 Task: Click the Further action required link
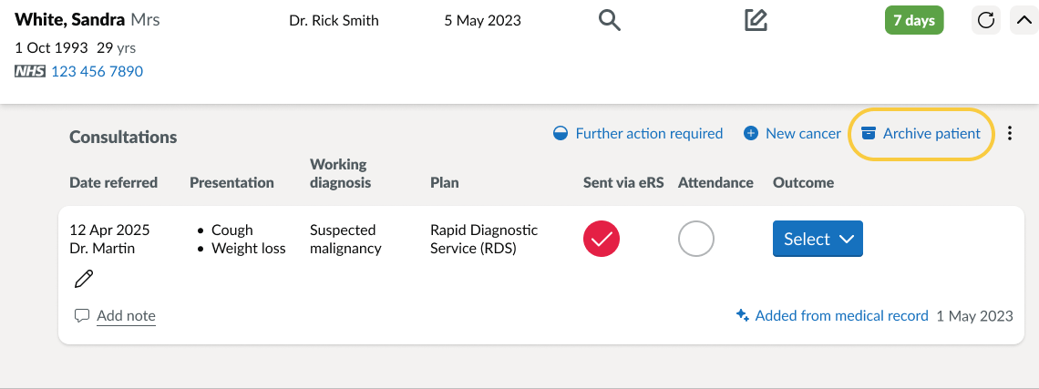tap(649, 133)
